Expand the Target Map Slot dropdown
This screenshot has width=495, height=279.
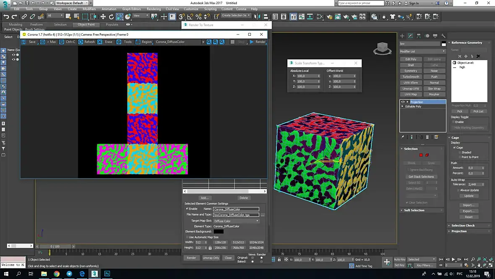(236, 221)
